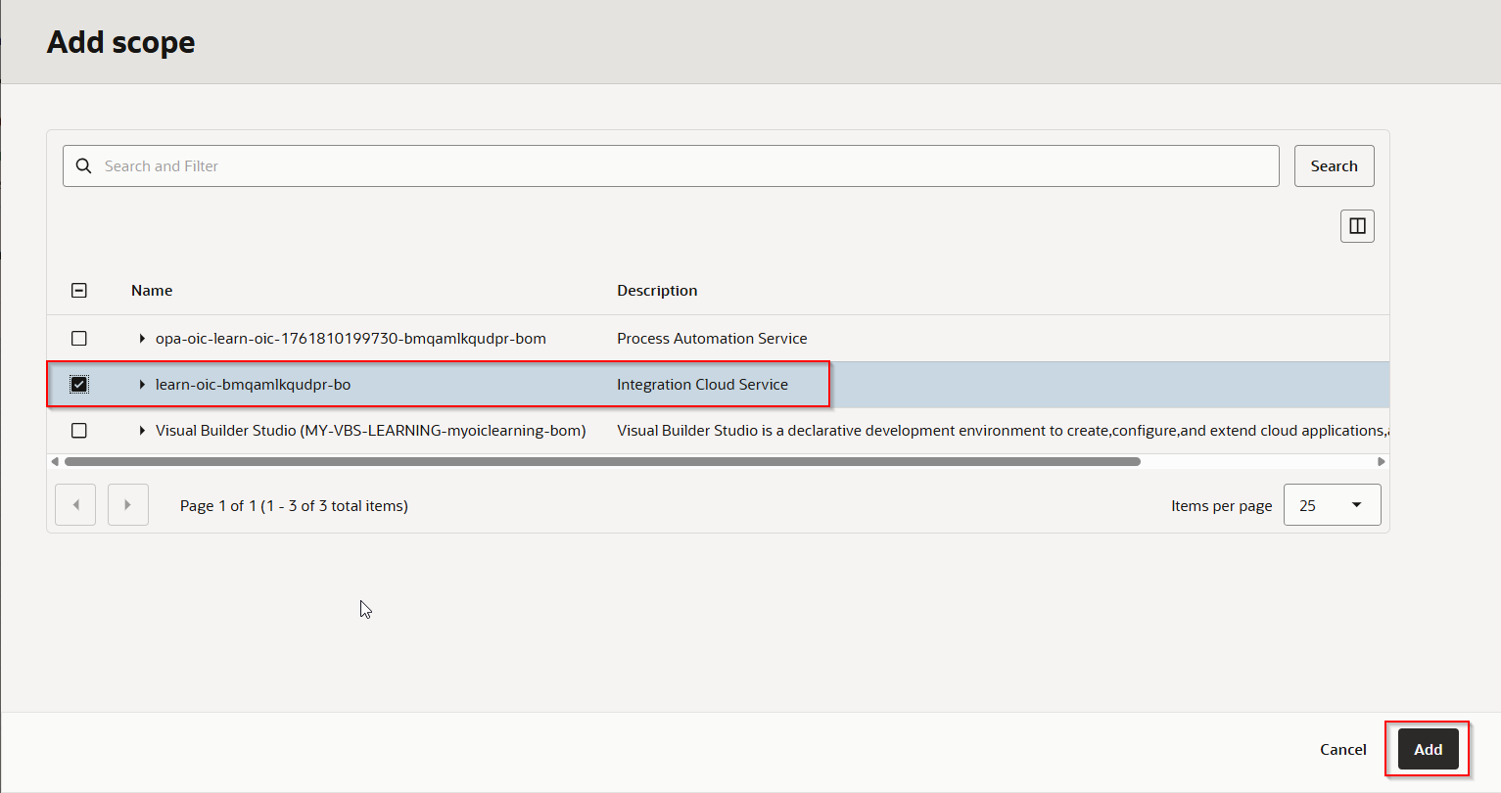Check the opa-oic-learn-oic row checkbox
Image resolution: width=1501 pixels, height=793 pixels.
click(x=79, y=339)
